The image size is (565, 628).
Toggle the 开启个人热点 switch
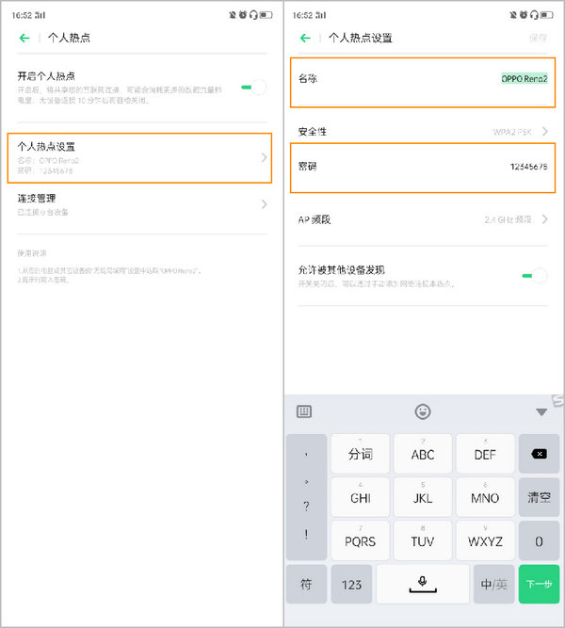point(251,87)
